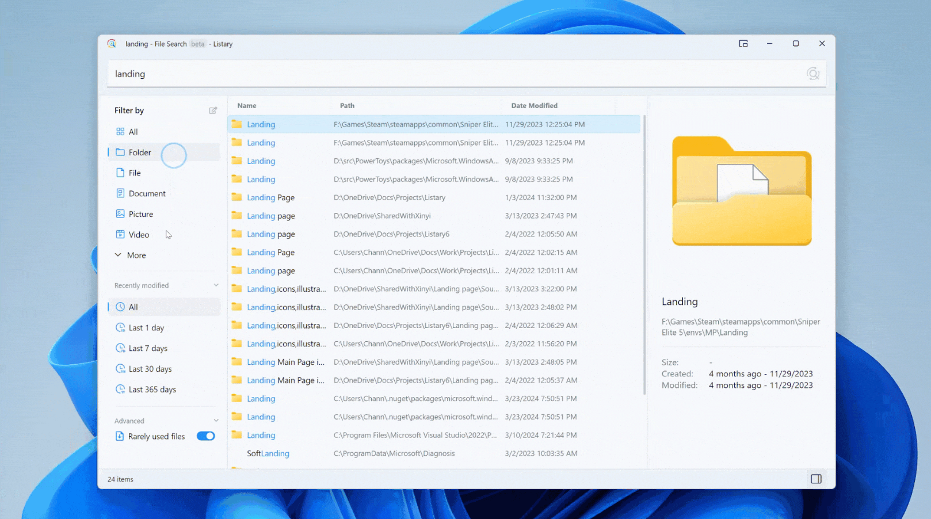This screenshot has height=519, width=931.
Task: Select the Document filter icon
Action: point(120,193)
